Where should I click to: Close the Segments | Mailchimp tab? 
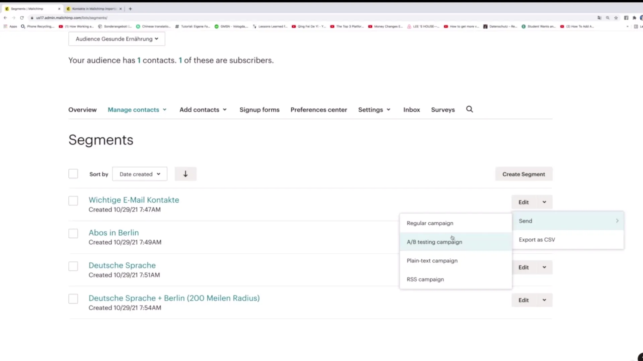click(59, 9)
